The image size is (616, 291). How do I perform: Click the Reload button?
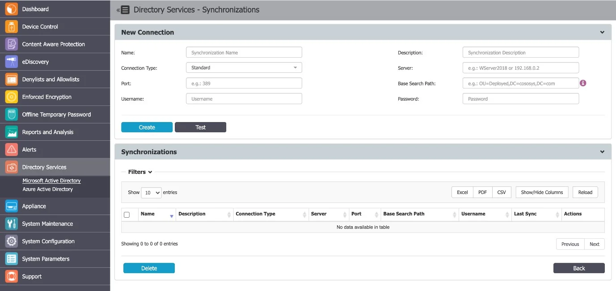point(585,192)
